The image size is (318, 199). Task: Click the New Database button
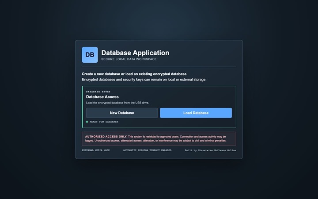tap(122, 113)
